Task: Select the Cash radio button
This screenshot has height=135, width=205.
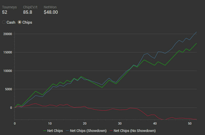Action: pos(4,22)
